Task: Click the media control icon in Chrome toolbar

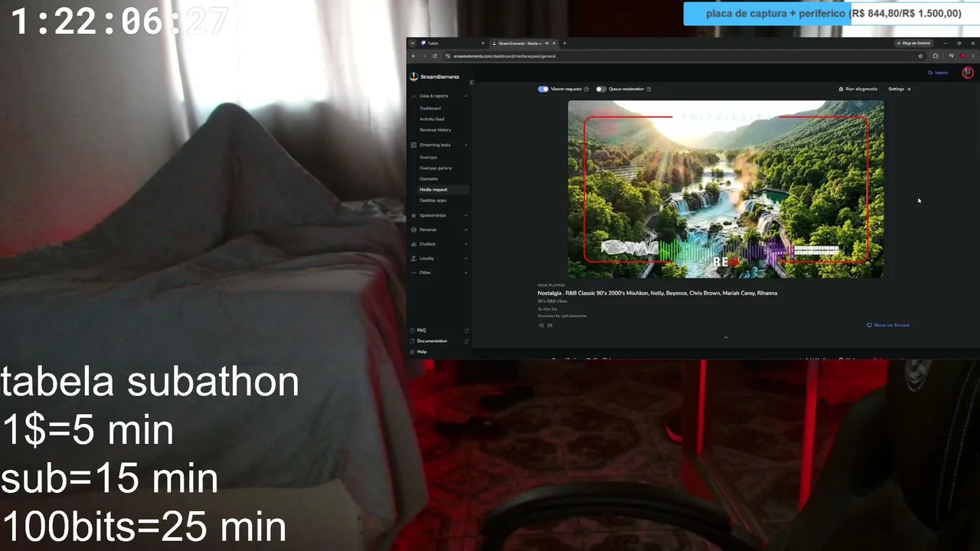Action: pyautogui.click(x=952, y=56)
